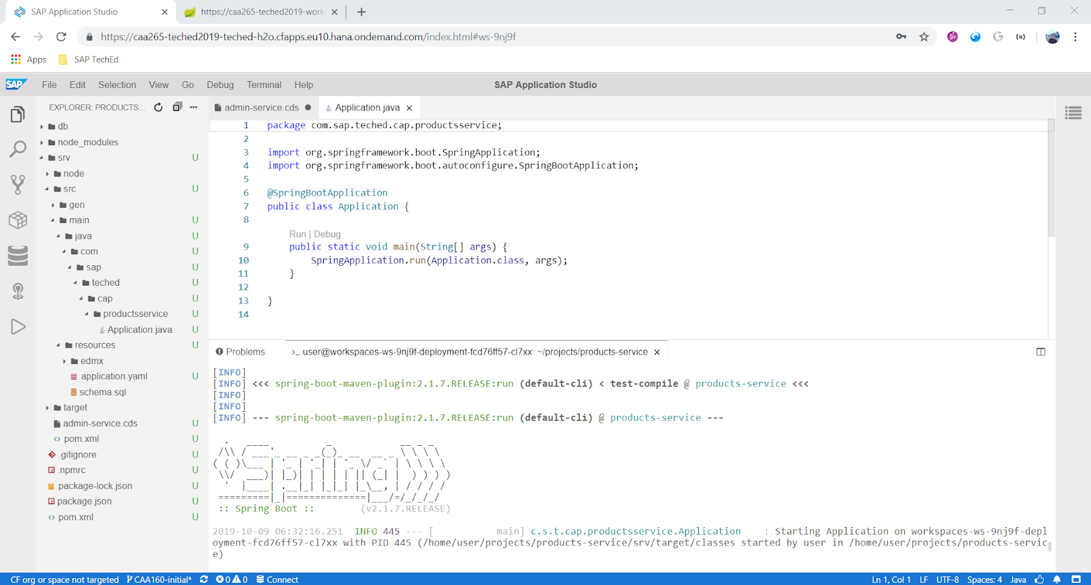Click the Debug code lens above main

point(327,234)
